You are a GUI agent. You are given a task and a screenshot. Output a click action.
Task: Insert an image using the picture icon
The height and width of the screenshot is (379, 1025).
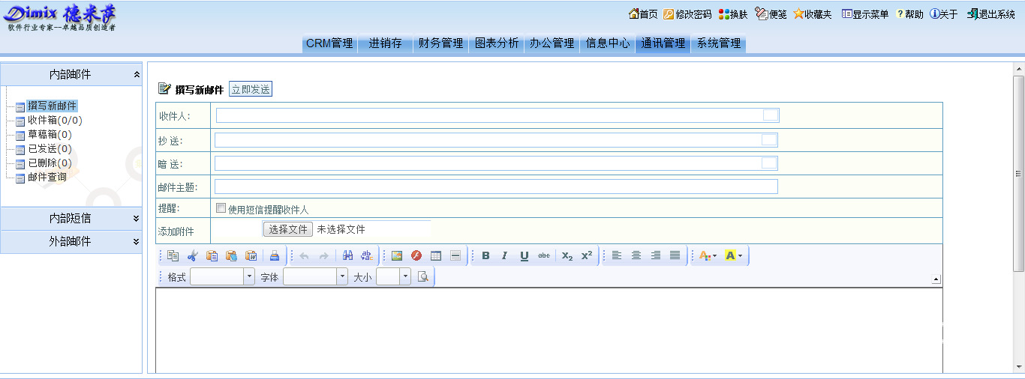click(x=397, y=255)
